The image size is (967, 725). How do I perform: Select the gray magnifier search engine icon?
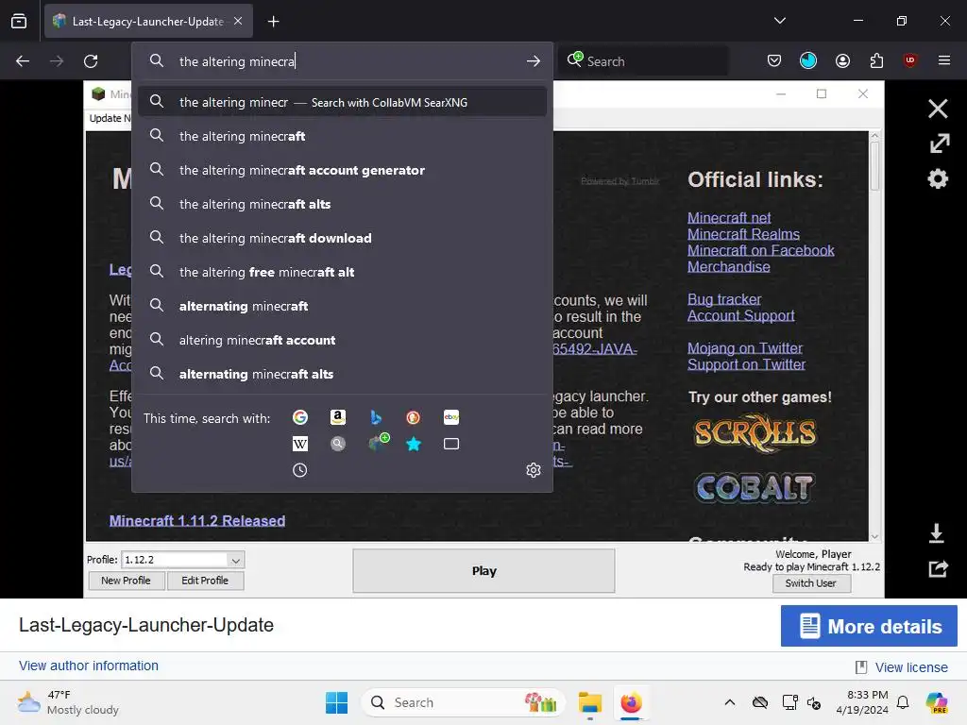pos(337,444)
